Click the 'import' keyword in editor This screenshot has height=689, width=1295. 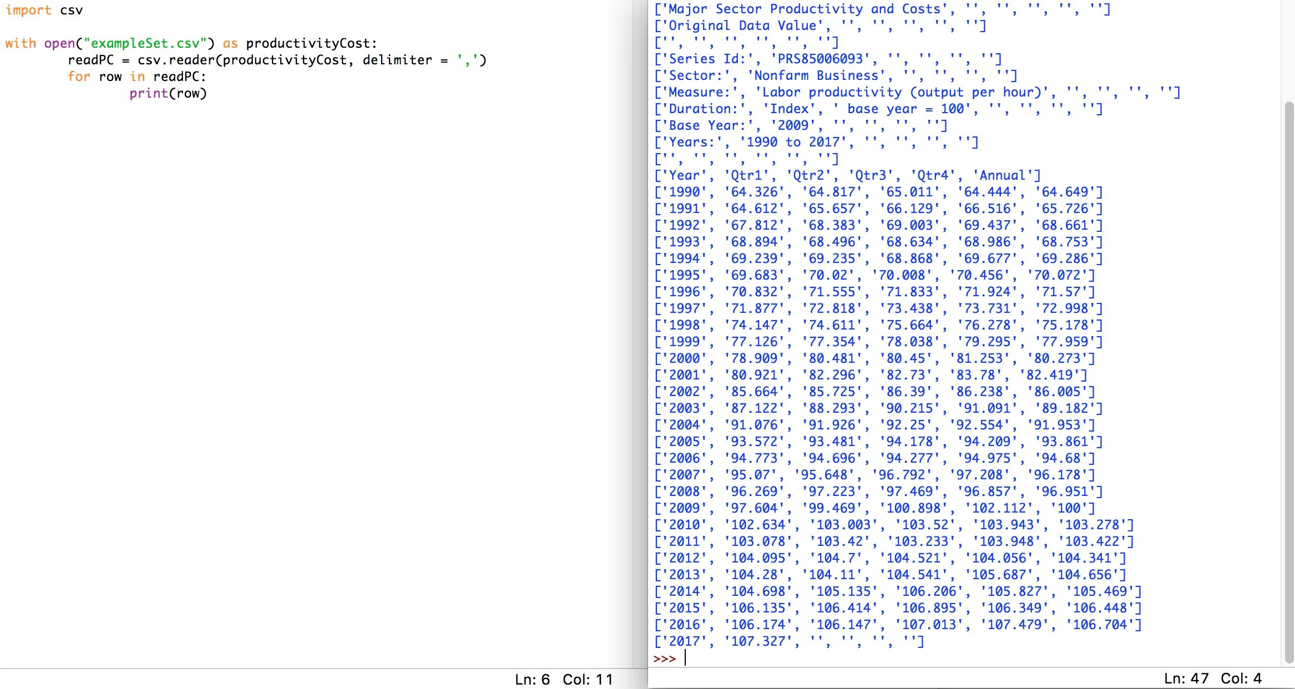(28, 10)
